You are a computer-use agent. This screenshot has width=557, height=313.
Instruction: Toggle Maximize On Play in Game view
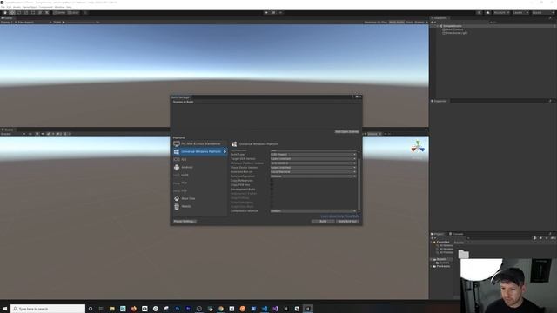(x=375, y=23)
